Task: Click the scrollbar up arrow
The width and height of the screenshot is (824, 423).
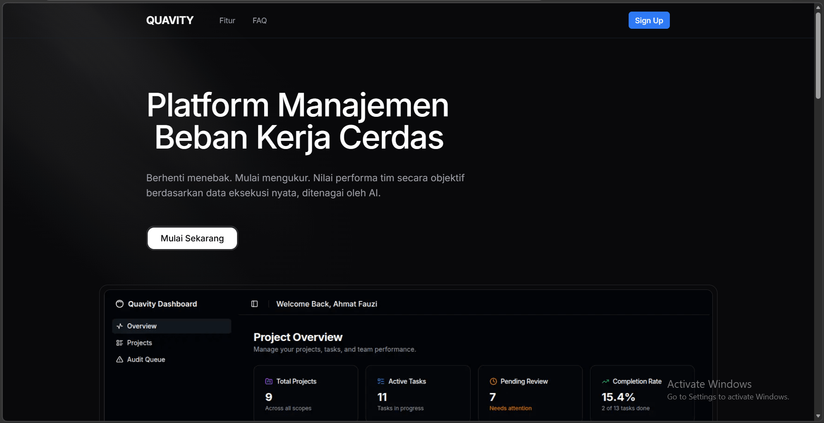Action: click(818, 7)
